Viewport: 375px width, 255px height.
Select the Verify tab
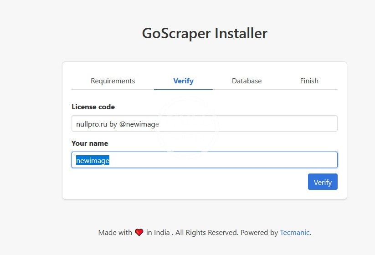point(183,81)
